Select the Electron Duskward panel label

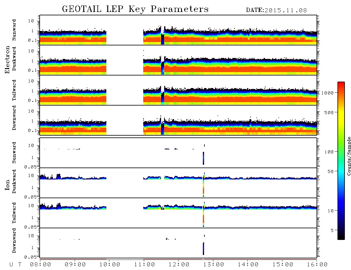click(x=14, y=59)
